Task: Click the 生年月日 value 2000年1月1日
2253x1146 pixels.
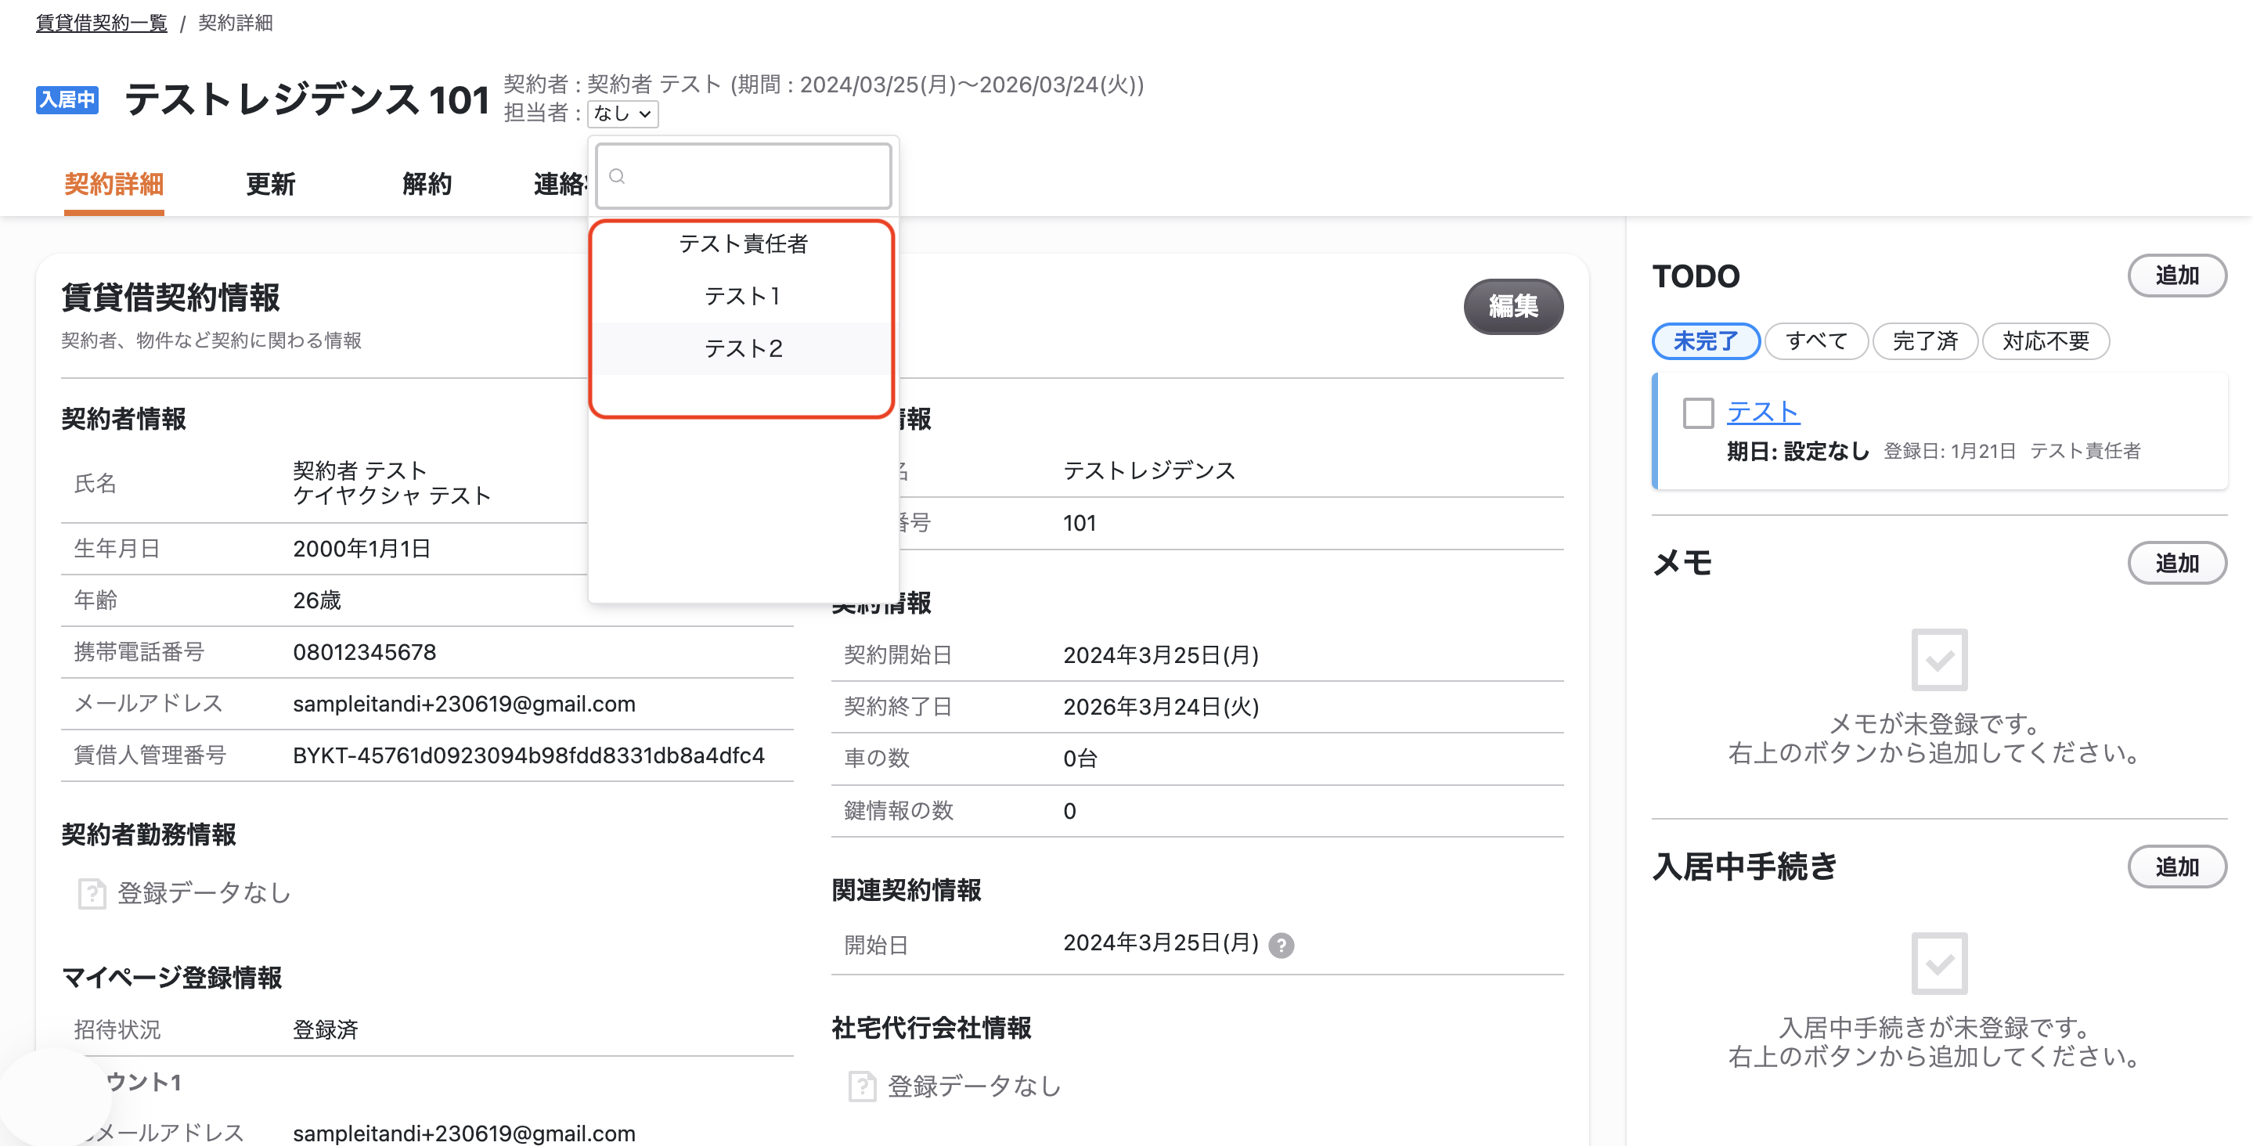Action: (x=361, y=550)
